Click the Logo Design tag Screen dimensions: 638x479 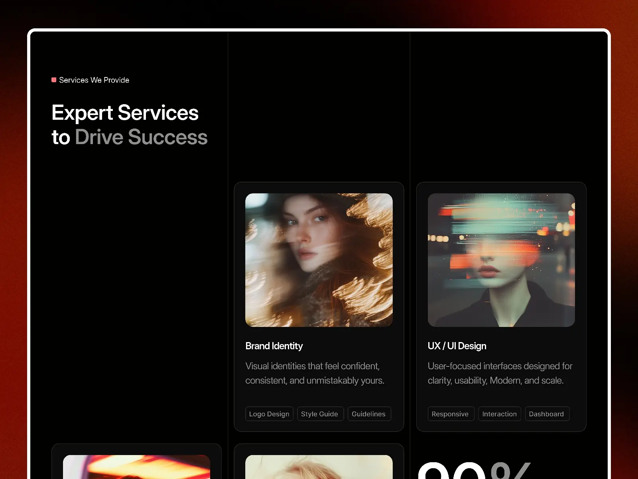269,414
